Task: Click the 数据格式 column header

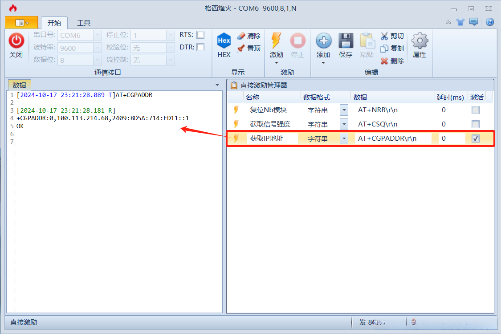Action: 326,97
